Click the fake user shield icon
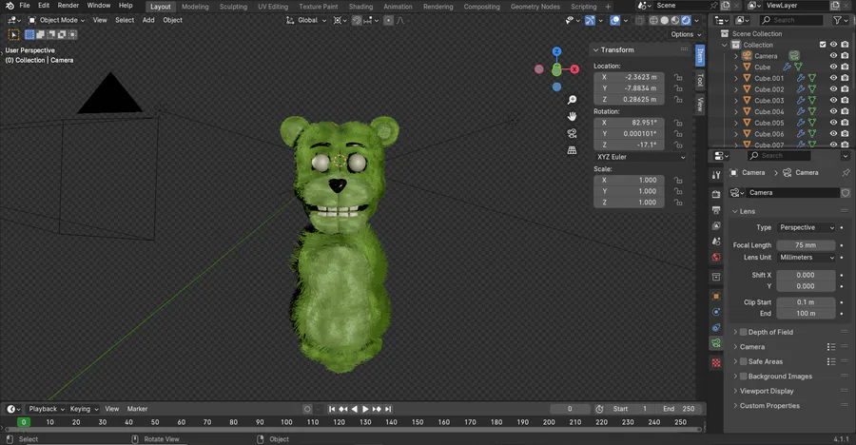 [846, 193]
